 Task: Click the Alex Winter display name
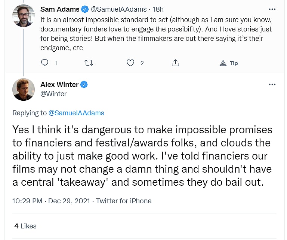coord(60,84)
